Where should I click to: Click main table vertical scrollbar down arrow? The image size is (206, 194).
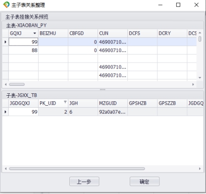[x=200, y=78]
